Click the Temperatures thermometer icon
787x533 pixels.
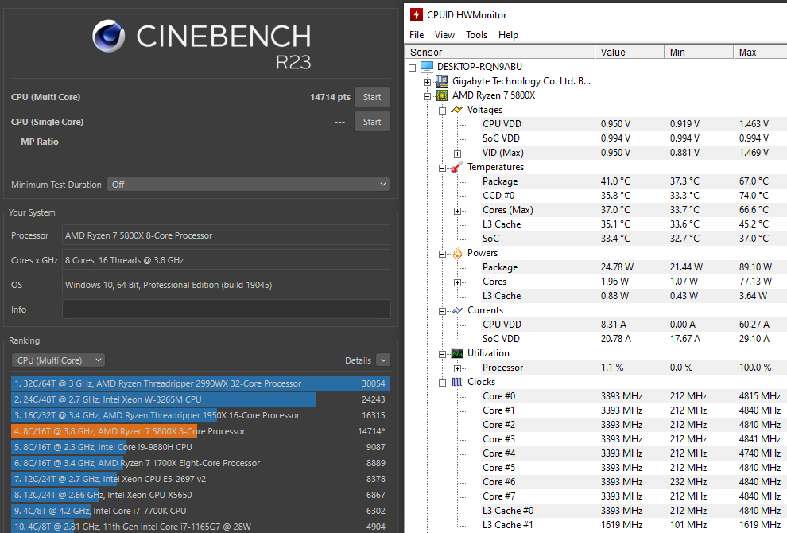pyautogui.click(x=457, y=167)
